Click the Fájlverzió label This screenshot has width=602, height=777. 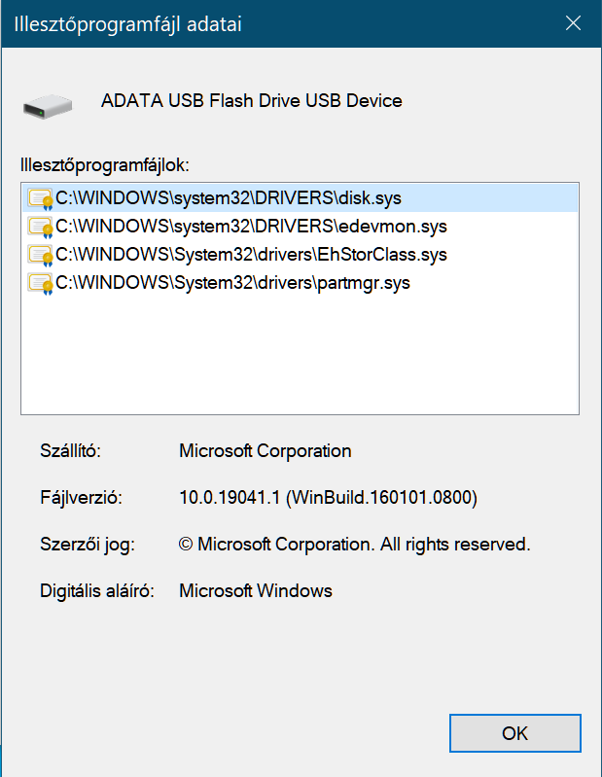82,498
